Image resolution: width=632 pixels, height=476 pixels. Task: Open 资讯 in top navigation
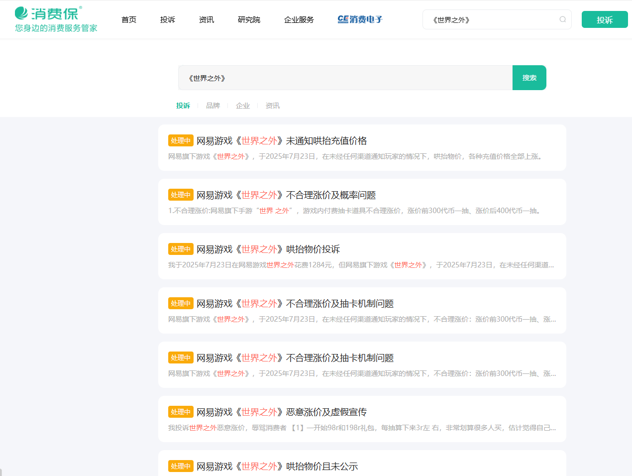tap(207, 20)
